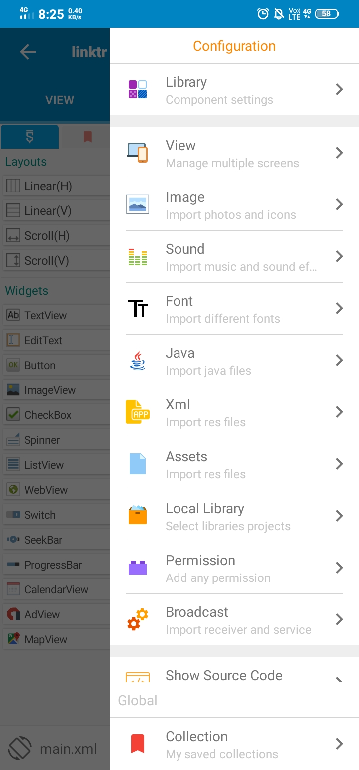Tap the Sound equalizer icon

(138, 257)
